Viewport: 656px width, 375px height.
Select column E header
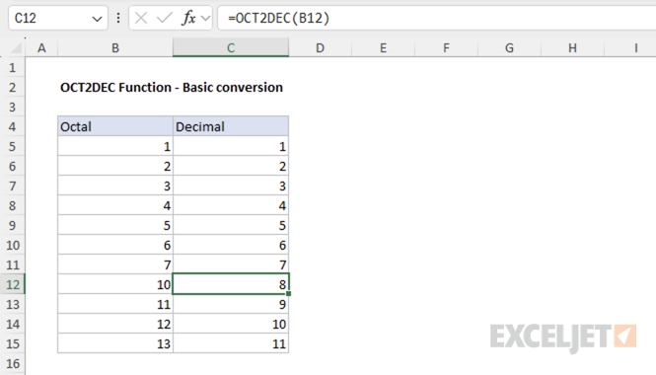(x=383, y=47)
